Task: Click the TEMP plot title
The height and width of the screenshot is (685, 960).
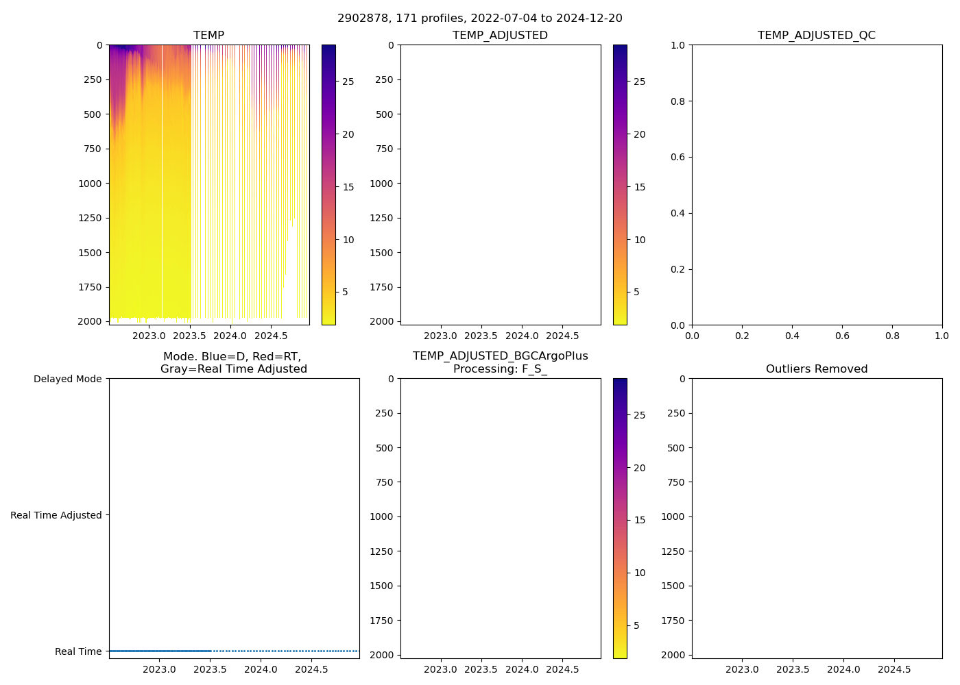Action: coord(208,36)
